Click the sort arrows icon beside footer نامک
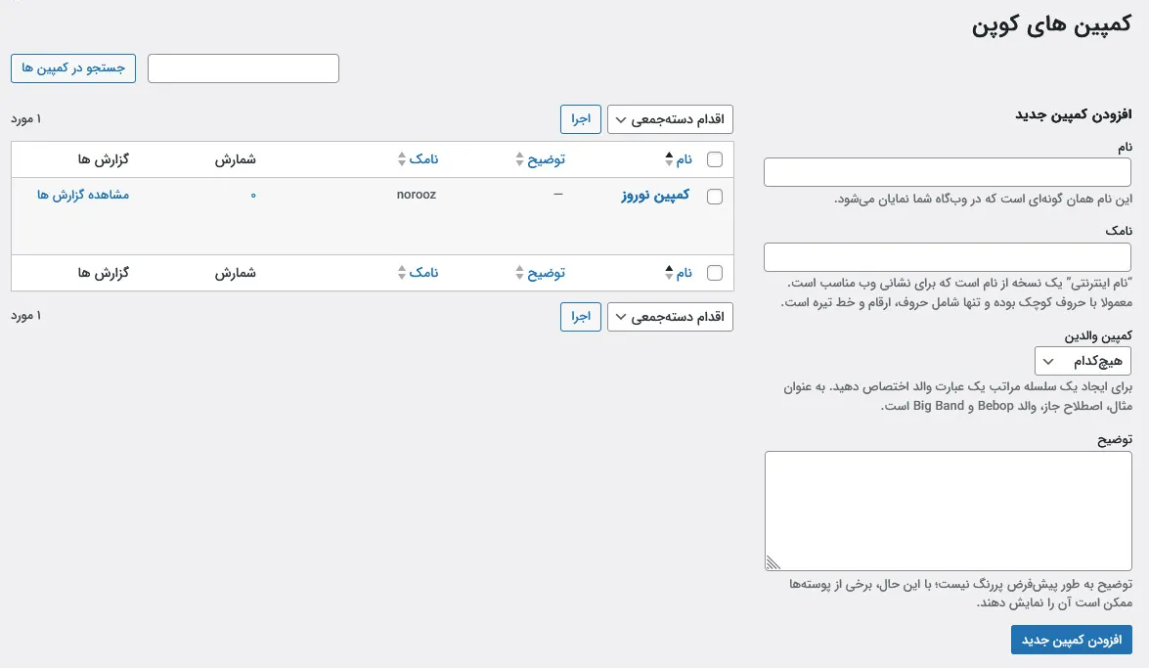Viewport: 1149px width, 668px height. pyautogui.click(x=402, y=273)
